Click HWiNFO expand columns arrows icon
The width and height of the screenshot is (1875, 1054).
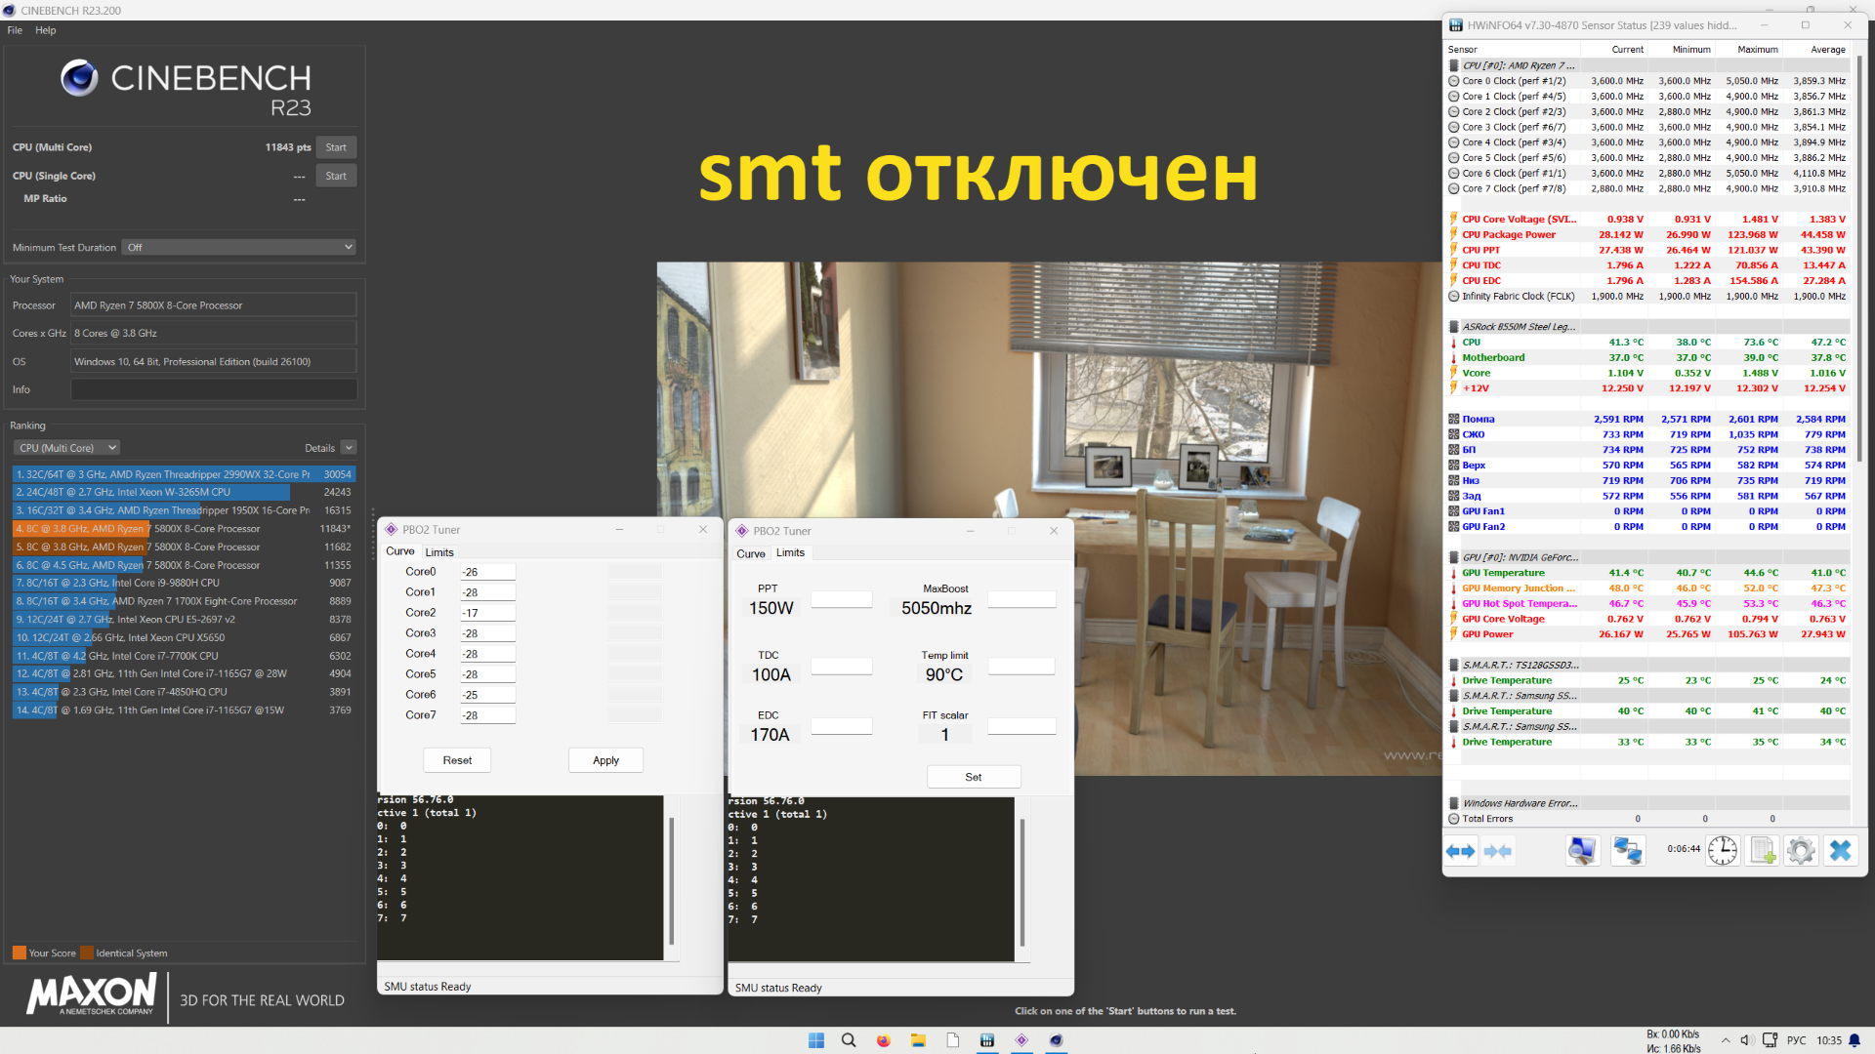[x=1461, y=852]
